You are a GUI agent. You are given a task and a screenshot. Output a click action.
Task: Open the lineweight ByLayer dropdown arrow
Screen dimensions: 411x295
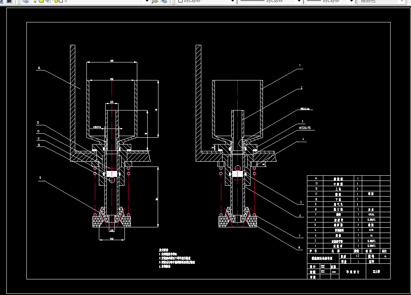pos(351,1)
